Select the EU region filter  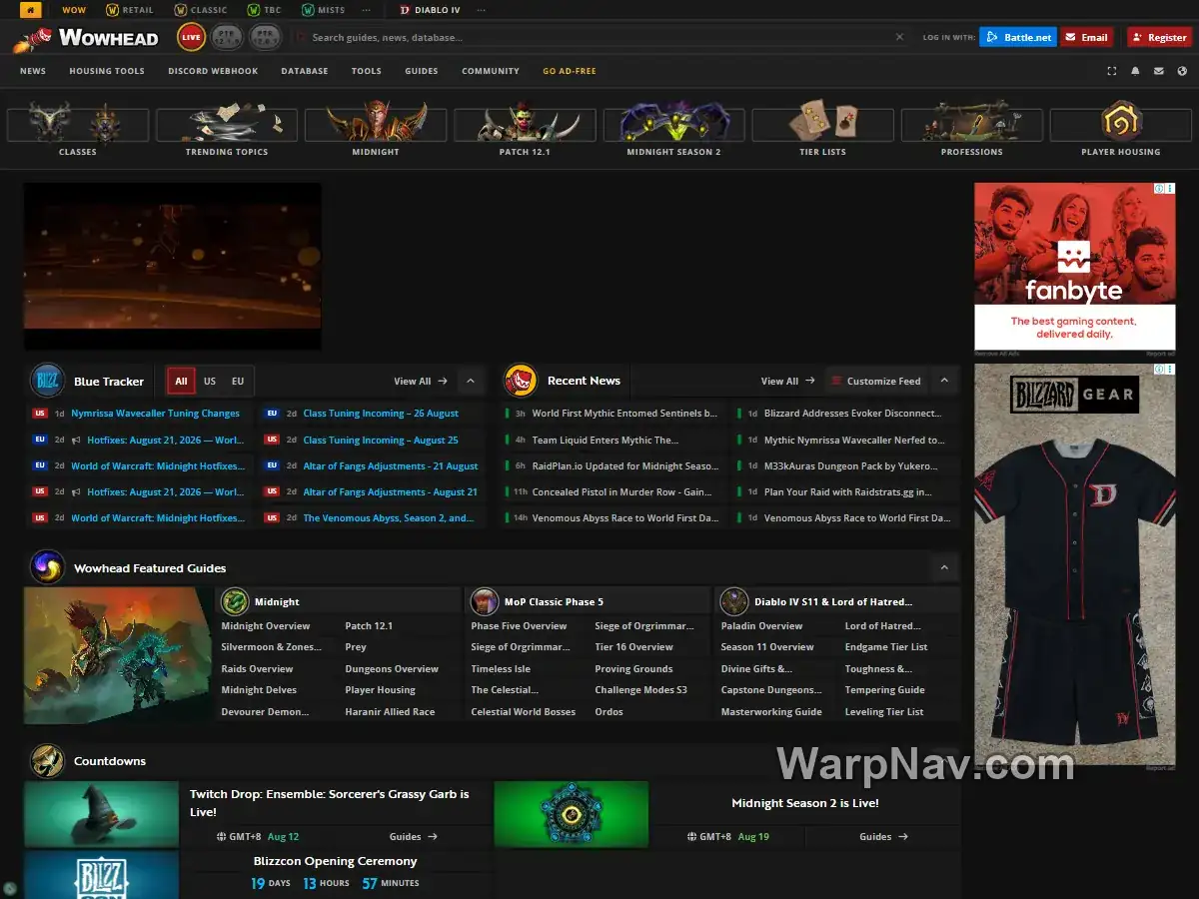(238, 381)
